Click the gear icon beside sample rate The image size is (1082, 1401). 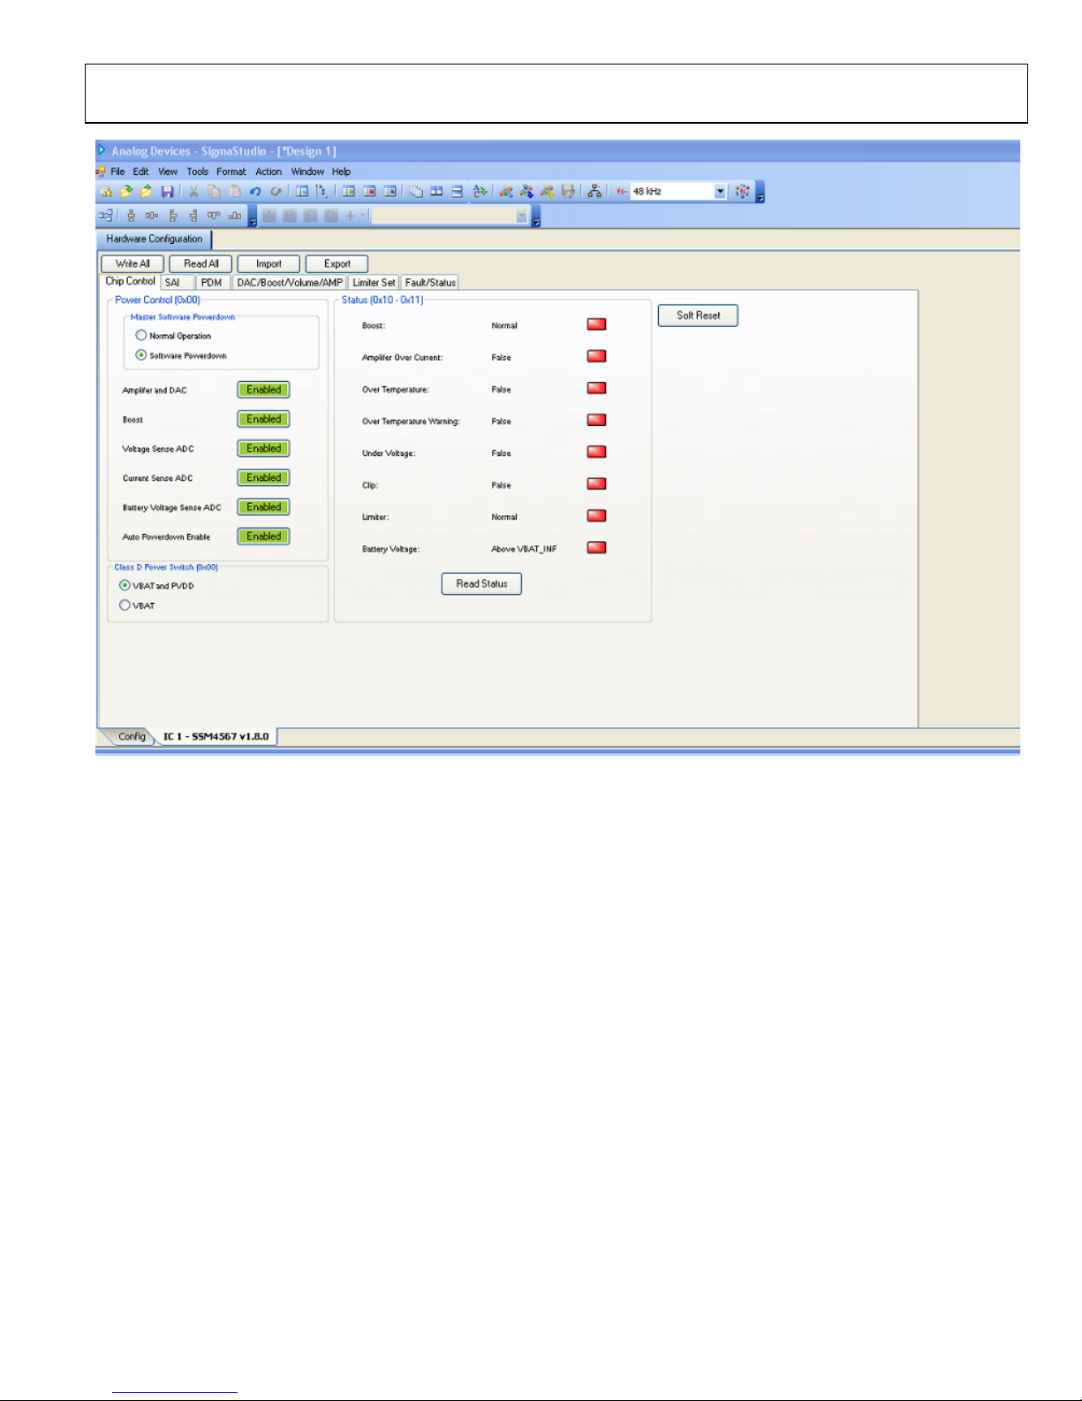[x=742, y=192]
